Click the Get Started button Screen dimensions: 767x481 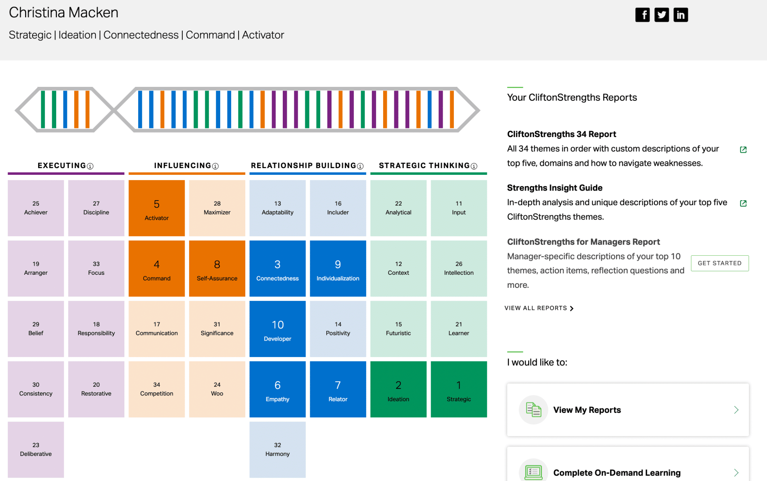tap(719, 263)
